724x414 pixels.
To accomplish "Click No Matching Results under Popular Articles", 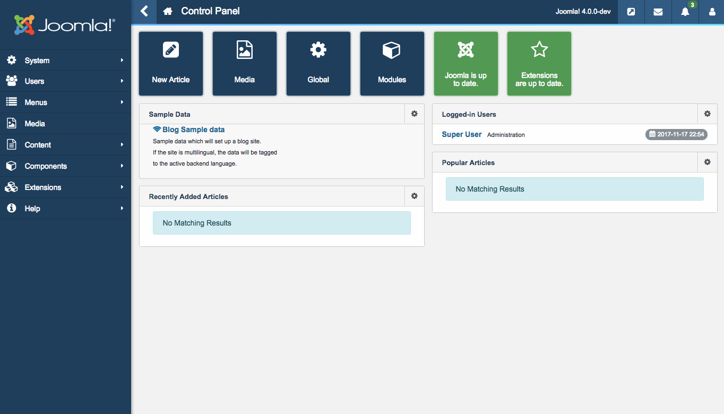I will click(490, 189).
